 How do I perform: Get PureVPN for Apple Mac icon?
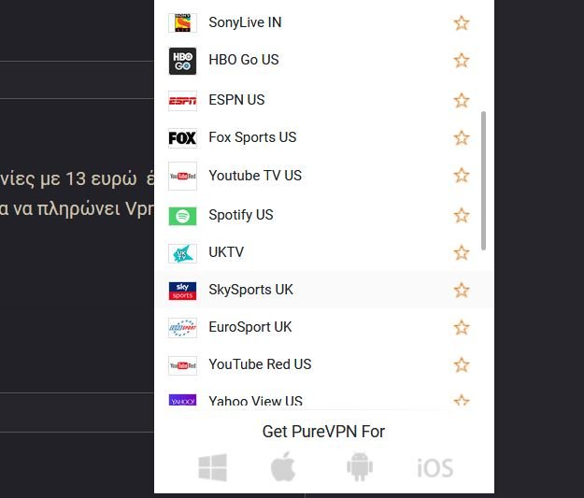(283, 466)
